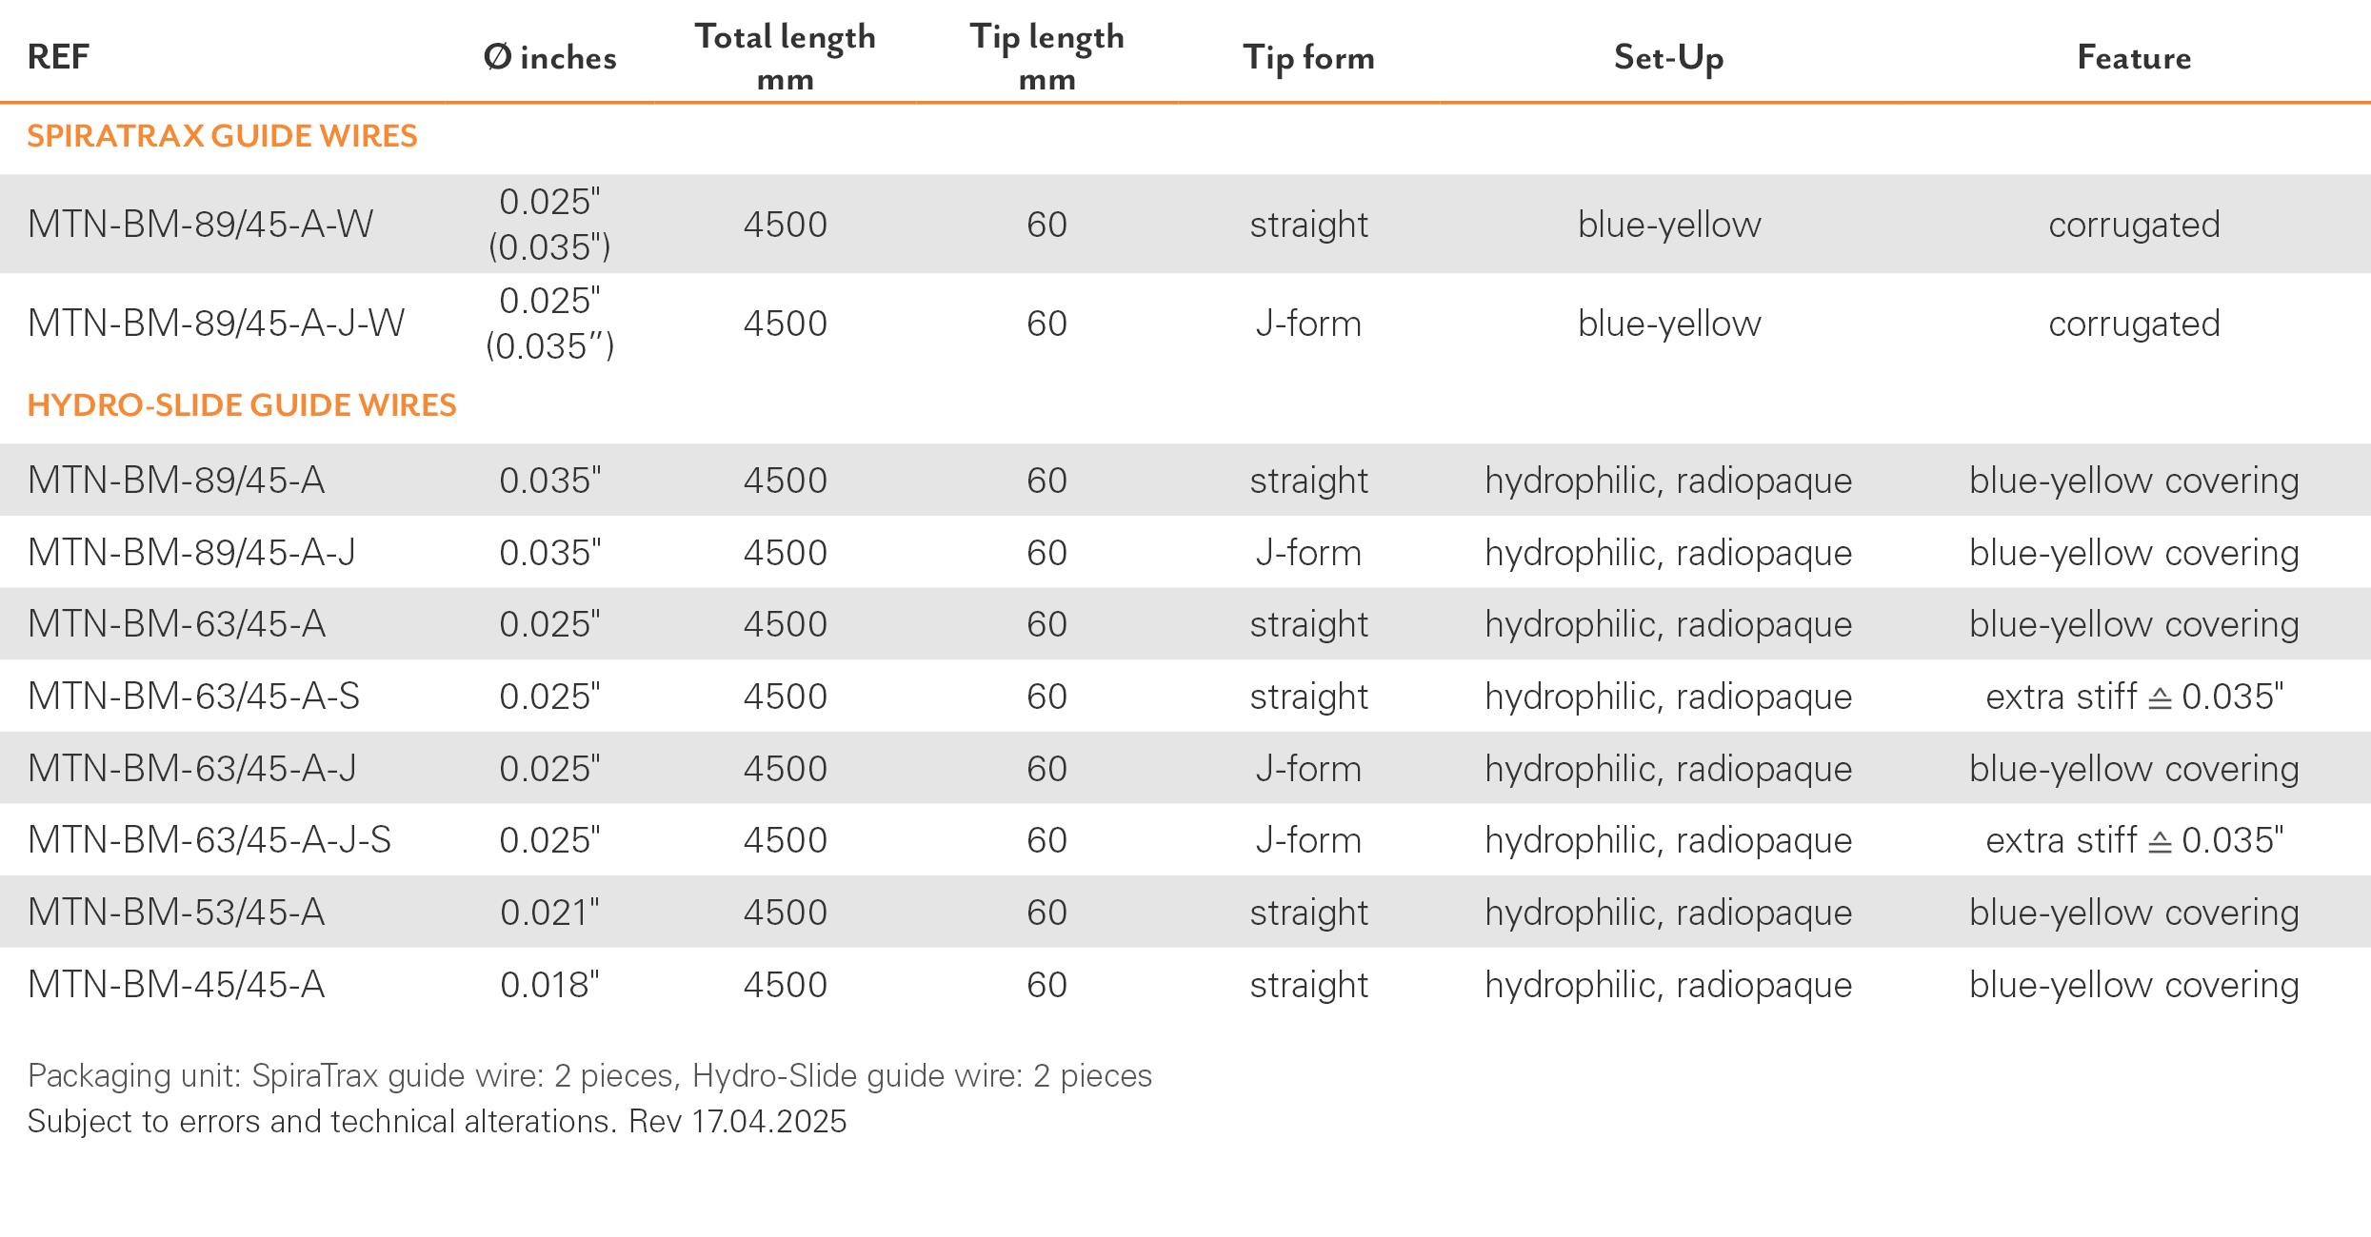Select the SPIRATRAX GUIDE WIRES section heading
Viewport: 2371px width, 1237px height.
point(222,136)
